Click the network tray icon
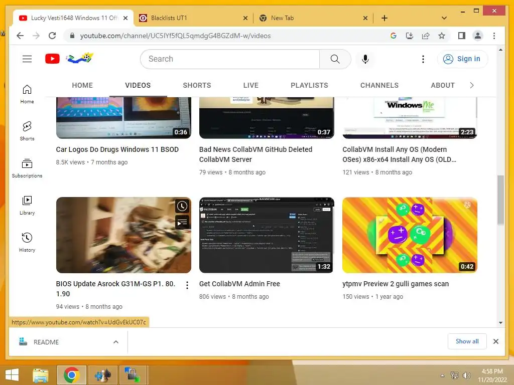The width and height of the screenshot is (514, 385). coord(455,375)
